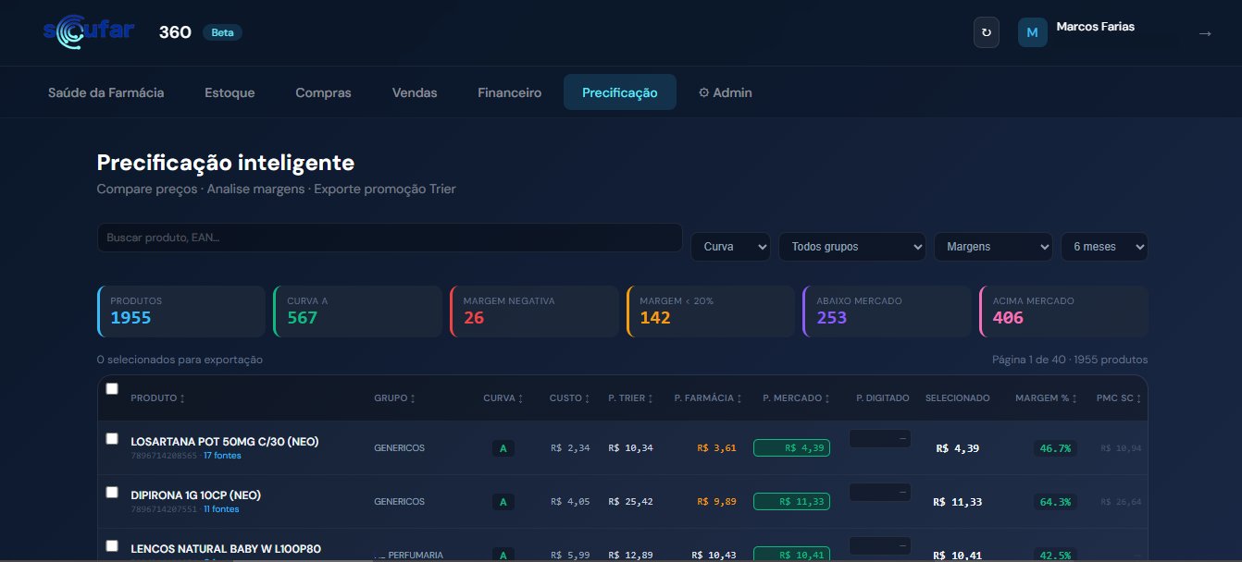
Task: Select the Precificação tab
Action: click(x=620, y=92)
